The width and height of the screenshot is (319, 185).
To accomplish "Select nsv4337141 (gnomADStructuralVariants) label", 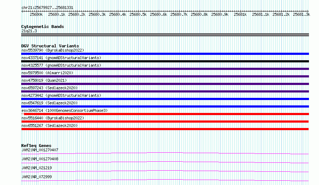I will point(61,58).
